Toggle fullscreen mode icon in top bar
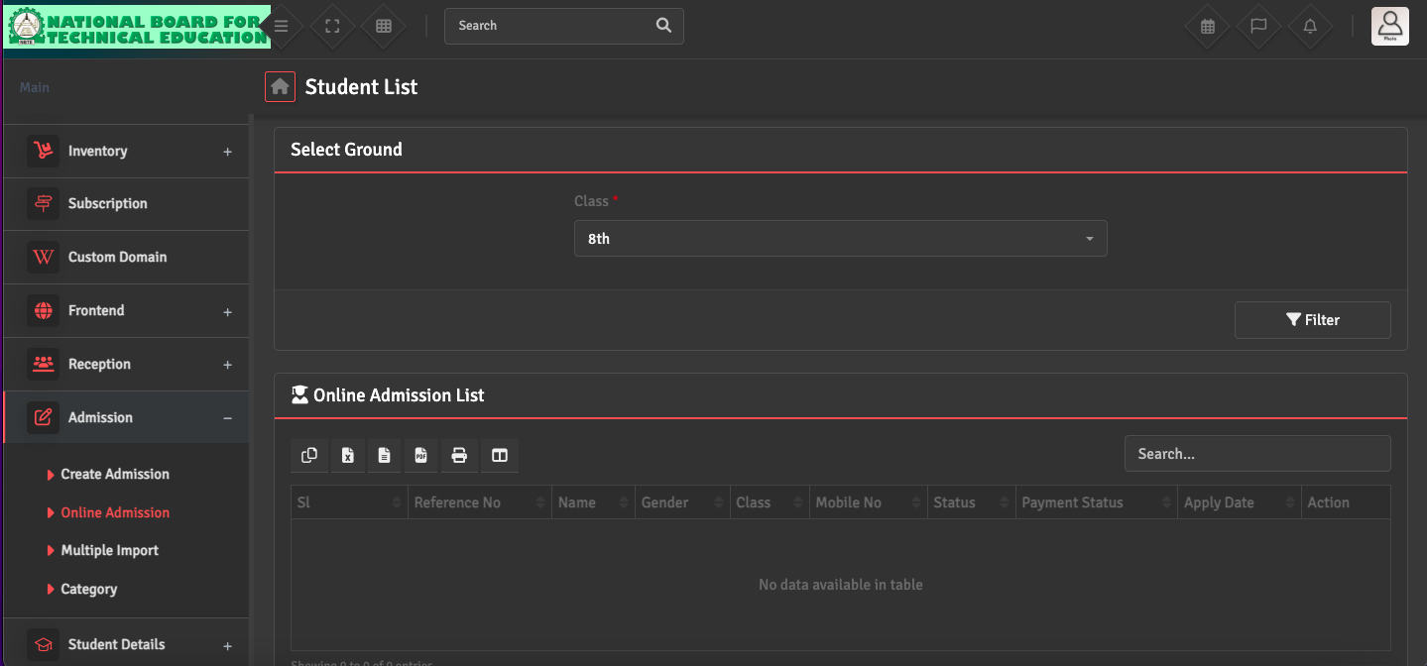 (333, 27)
